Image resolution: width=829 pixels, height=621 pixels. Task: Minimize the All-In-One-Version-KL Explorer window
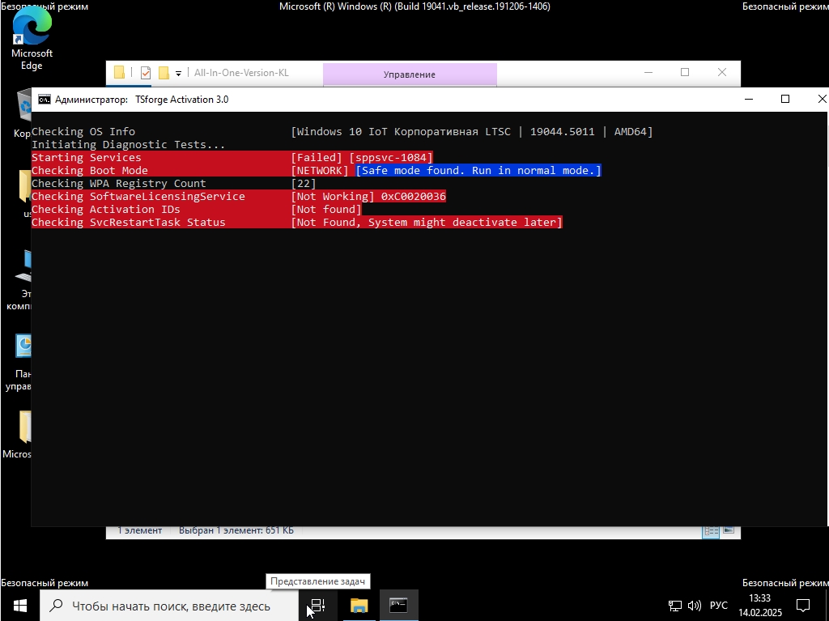coord(648,73)
